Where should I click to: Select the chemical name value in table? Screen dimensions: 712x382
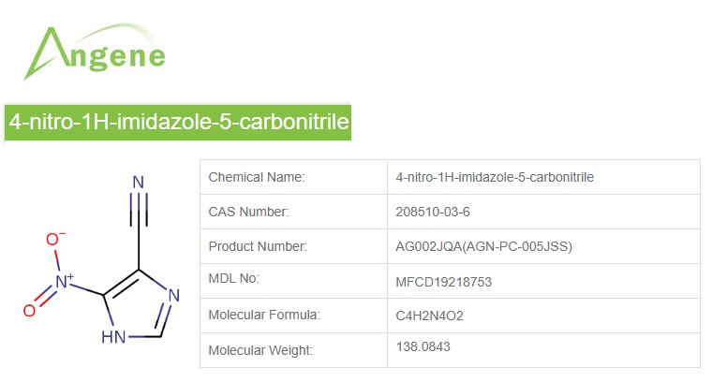click(495, 177)
